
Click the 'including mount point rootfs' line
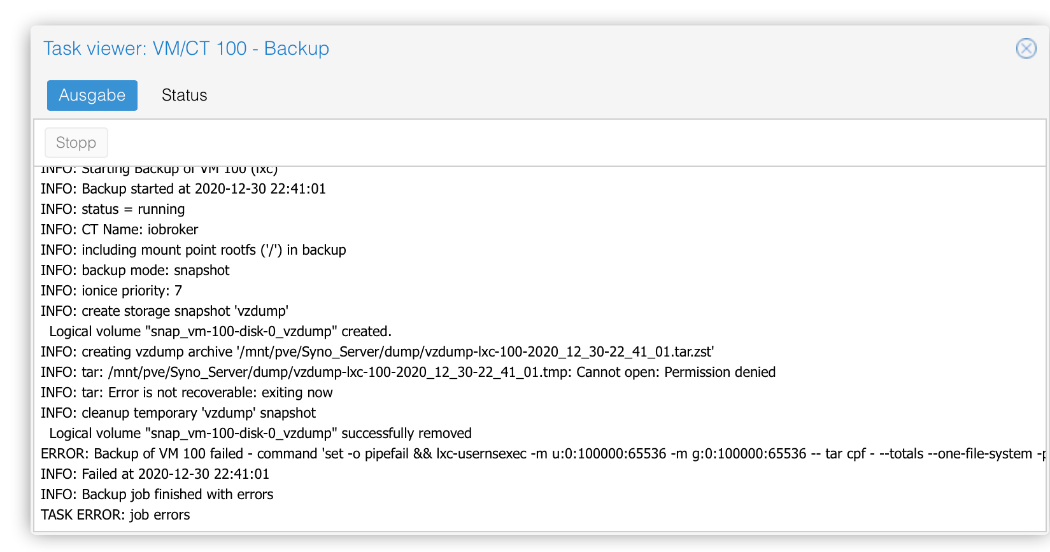[194, 250]
